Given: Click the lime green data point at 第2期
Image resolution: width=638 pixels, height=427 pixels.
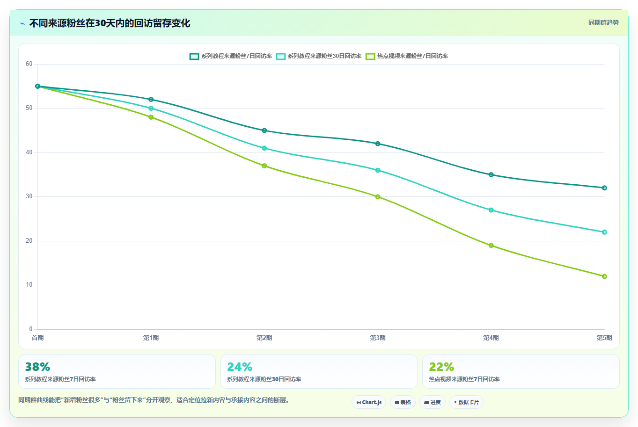Looking at the screenshot, I should pyautogui.click(x=264, y=166).
